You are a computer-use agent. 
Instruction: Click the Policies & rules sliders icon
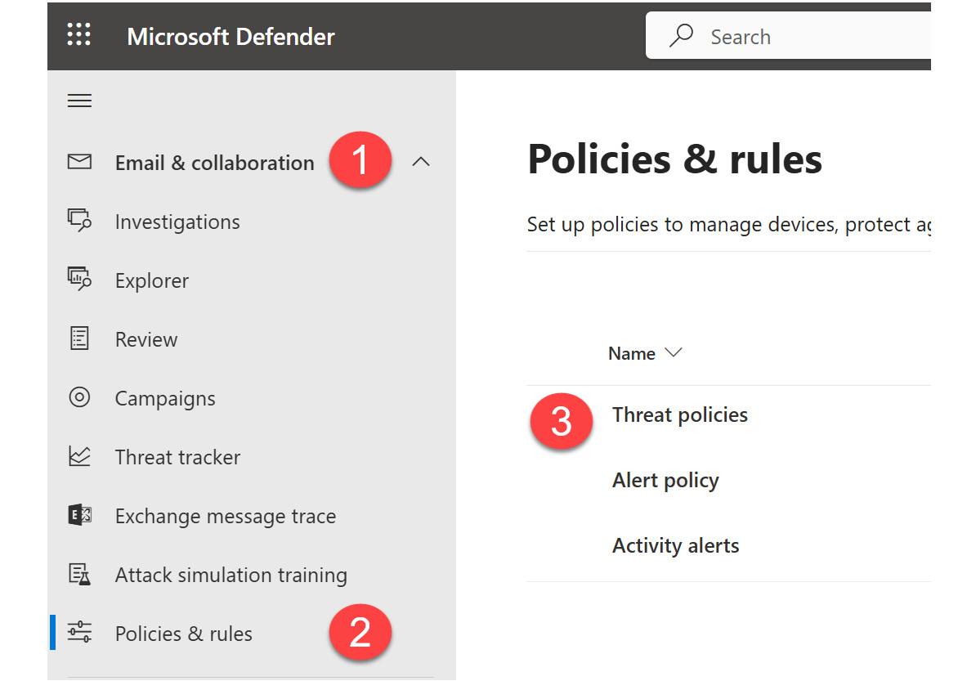79,632
